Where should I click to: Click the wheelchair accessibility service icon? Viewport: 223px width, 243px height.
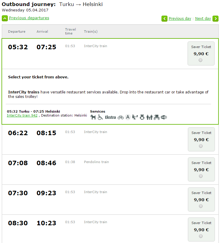[x=100, y=117]
